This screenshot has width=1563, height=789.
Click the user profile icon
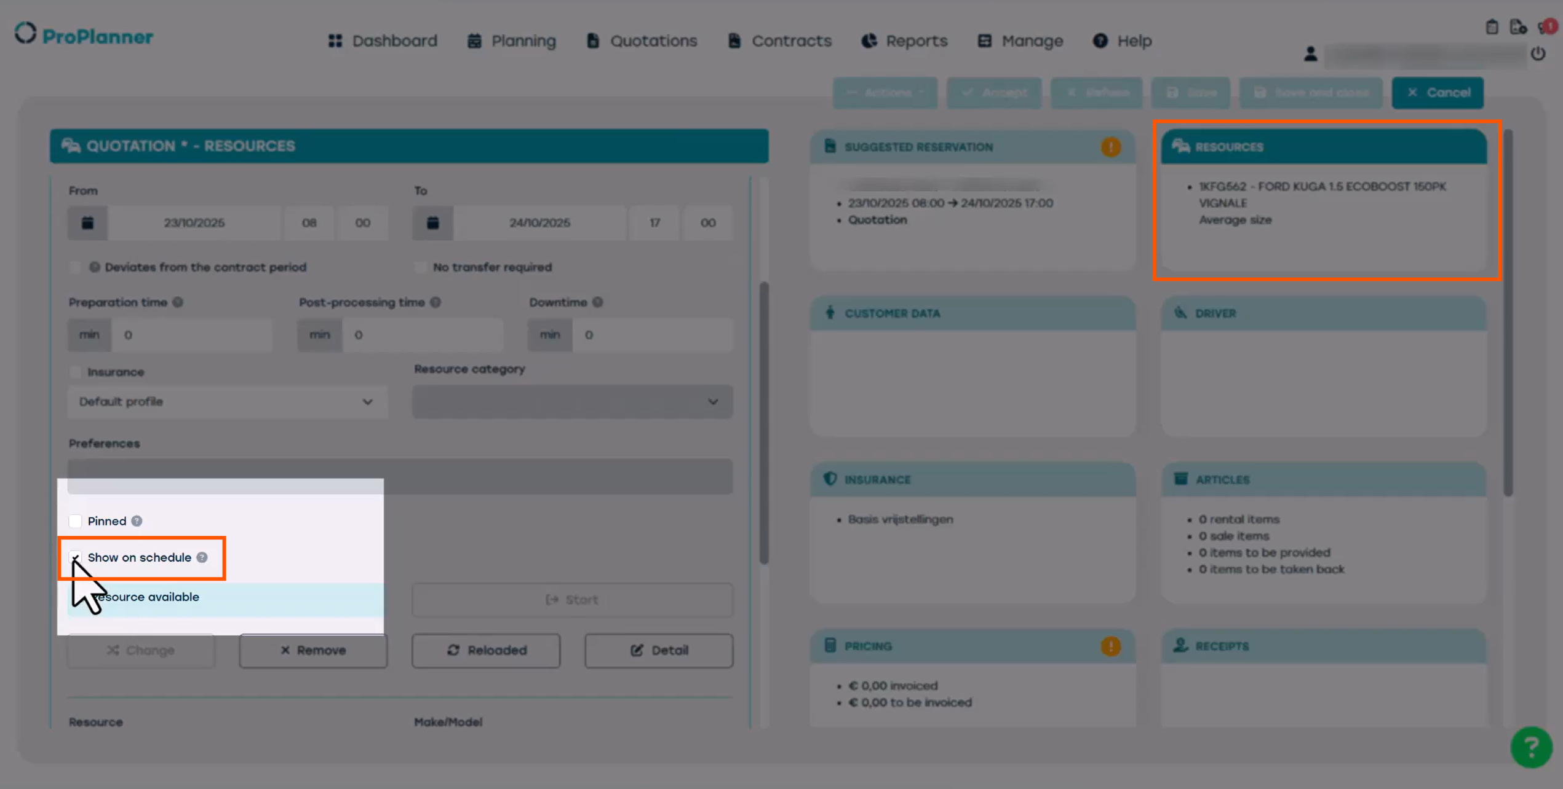coord(1310,54)
